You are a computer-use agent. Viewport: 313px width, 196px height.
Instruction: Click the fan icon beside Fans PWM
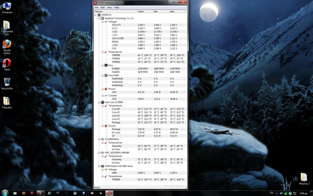(x=106, y=76)
